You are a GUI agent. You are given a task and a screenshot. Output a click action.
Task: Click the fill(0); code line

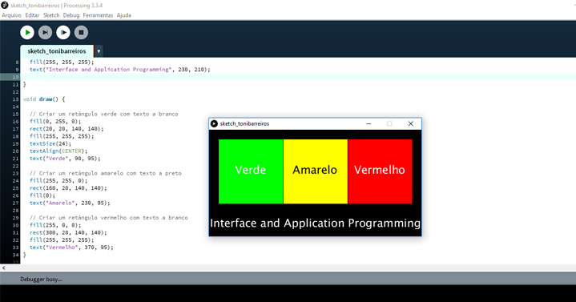click(42, 195)
